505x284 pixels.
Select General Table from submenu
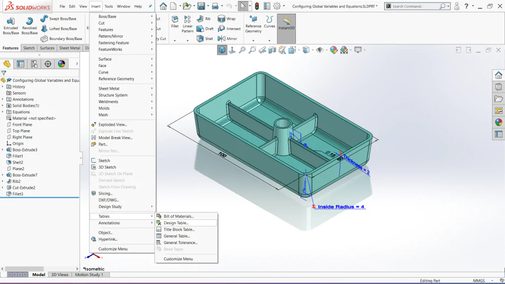[186, 236]
